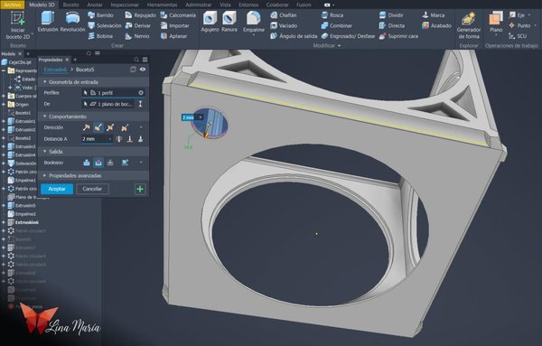The width and height of the screenshot is (542, 346).
Task: Start a new 2D sketch (Iniciar boceto 2D)
Action: coord(18,25)
